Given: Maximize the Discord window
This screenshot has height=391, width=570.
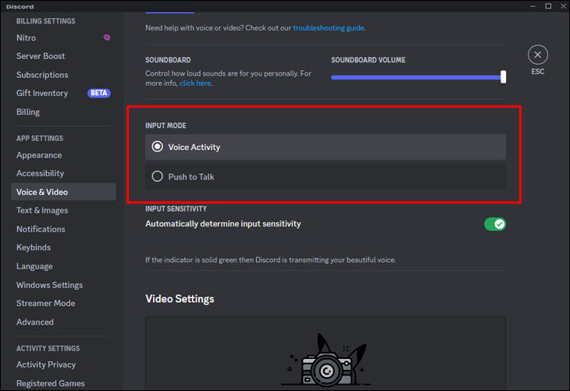Looking at the screenshot, I should [x=548, y=6].
